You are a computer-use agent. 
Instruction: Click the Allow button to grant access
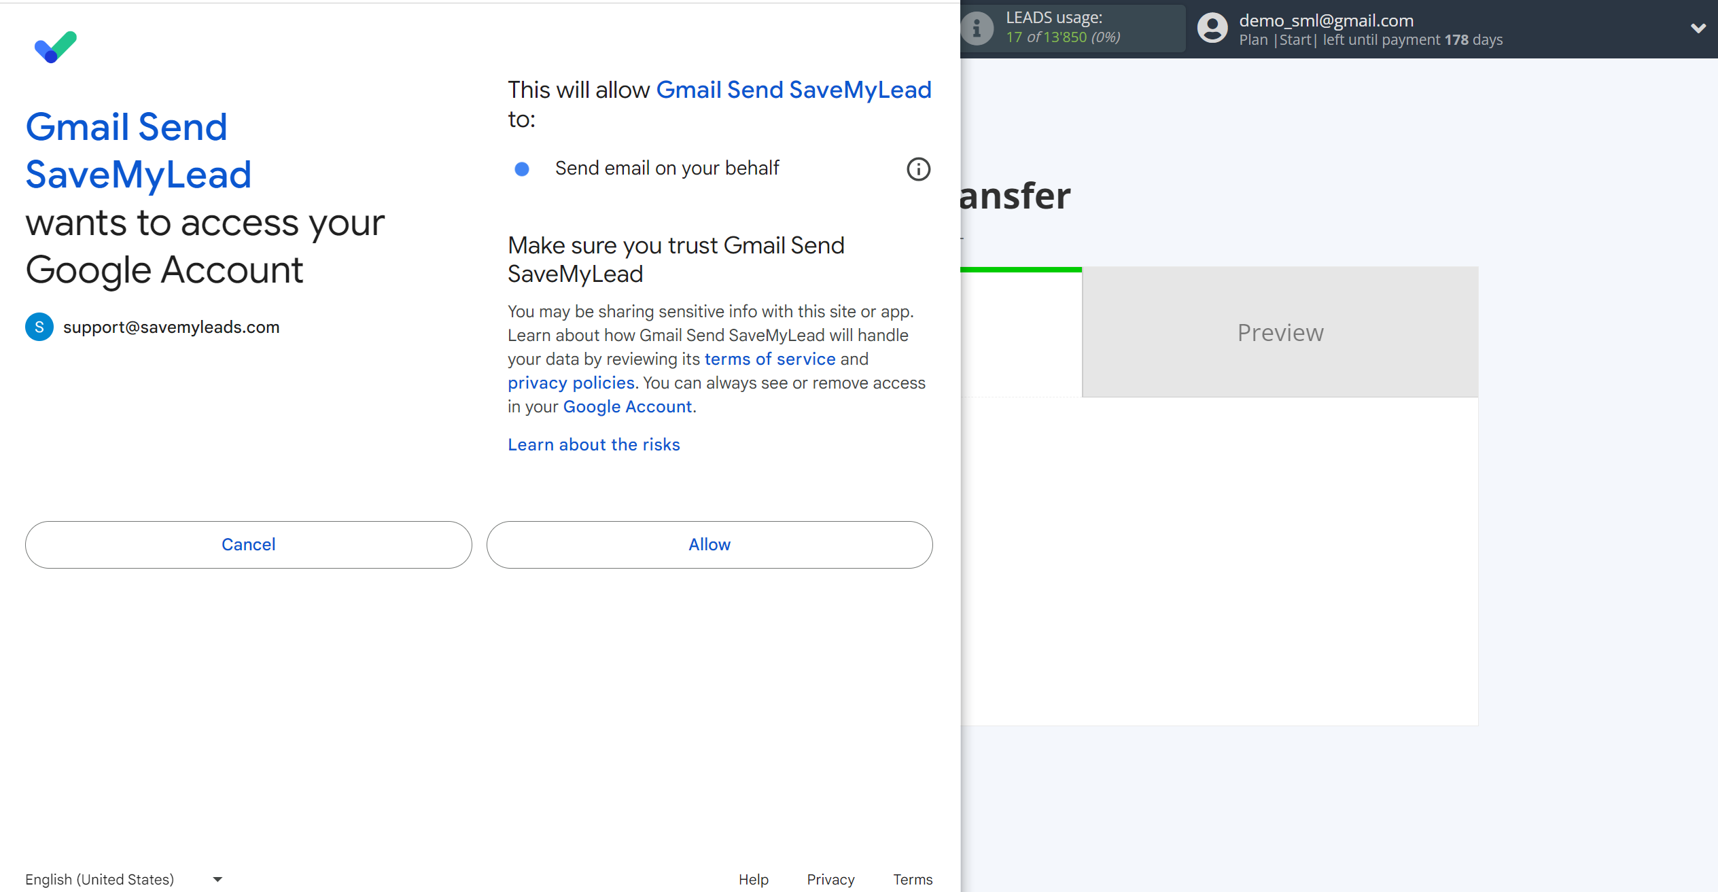[x=709, y=544]
